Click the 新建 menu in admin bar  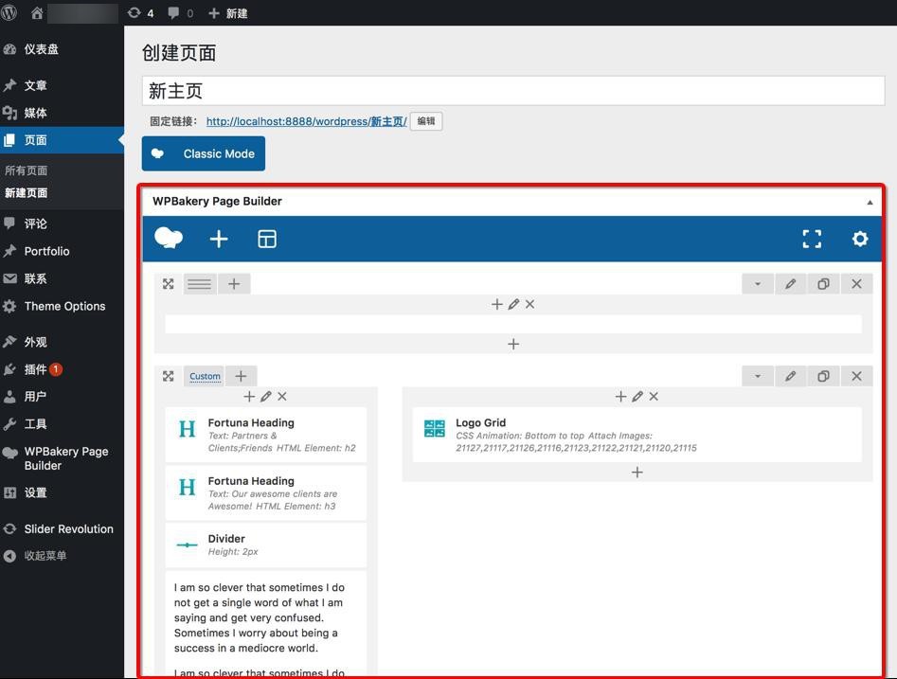pos(227,13)
